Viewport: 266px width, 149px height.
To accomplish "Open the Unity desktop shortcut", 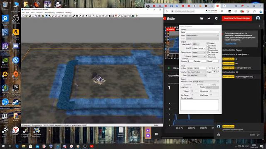I will [5, 132].
